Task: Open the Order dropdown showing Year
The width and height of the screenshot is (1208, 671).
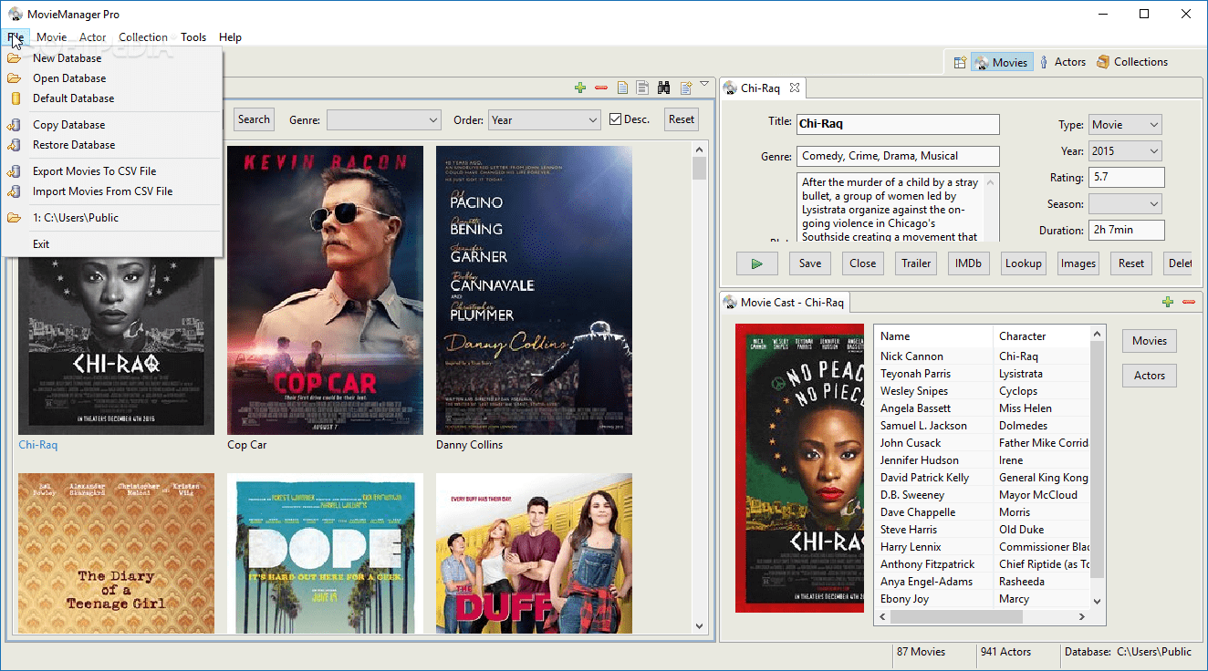Action: [545, 119]
